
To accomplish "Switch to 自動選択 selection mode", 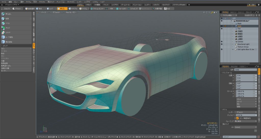I will point(30,9).
